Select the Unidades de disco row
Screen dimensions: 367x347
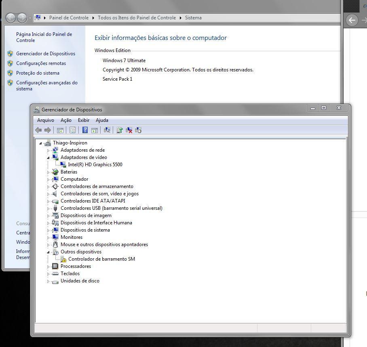pos(80,281)
